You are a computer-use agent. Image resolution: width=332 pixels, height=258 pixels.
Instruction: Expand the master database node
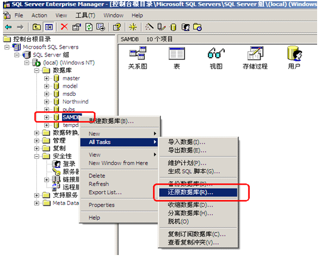46,78
